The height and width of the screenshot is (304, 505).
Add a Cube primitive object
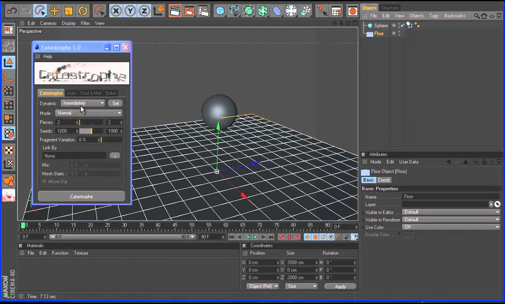220,11
